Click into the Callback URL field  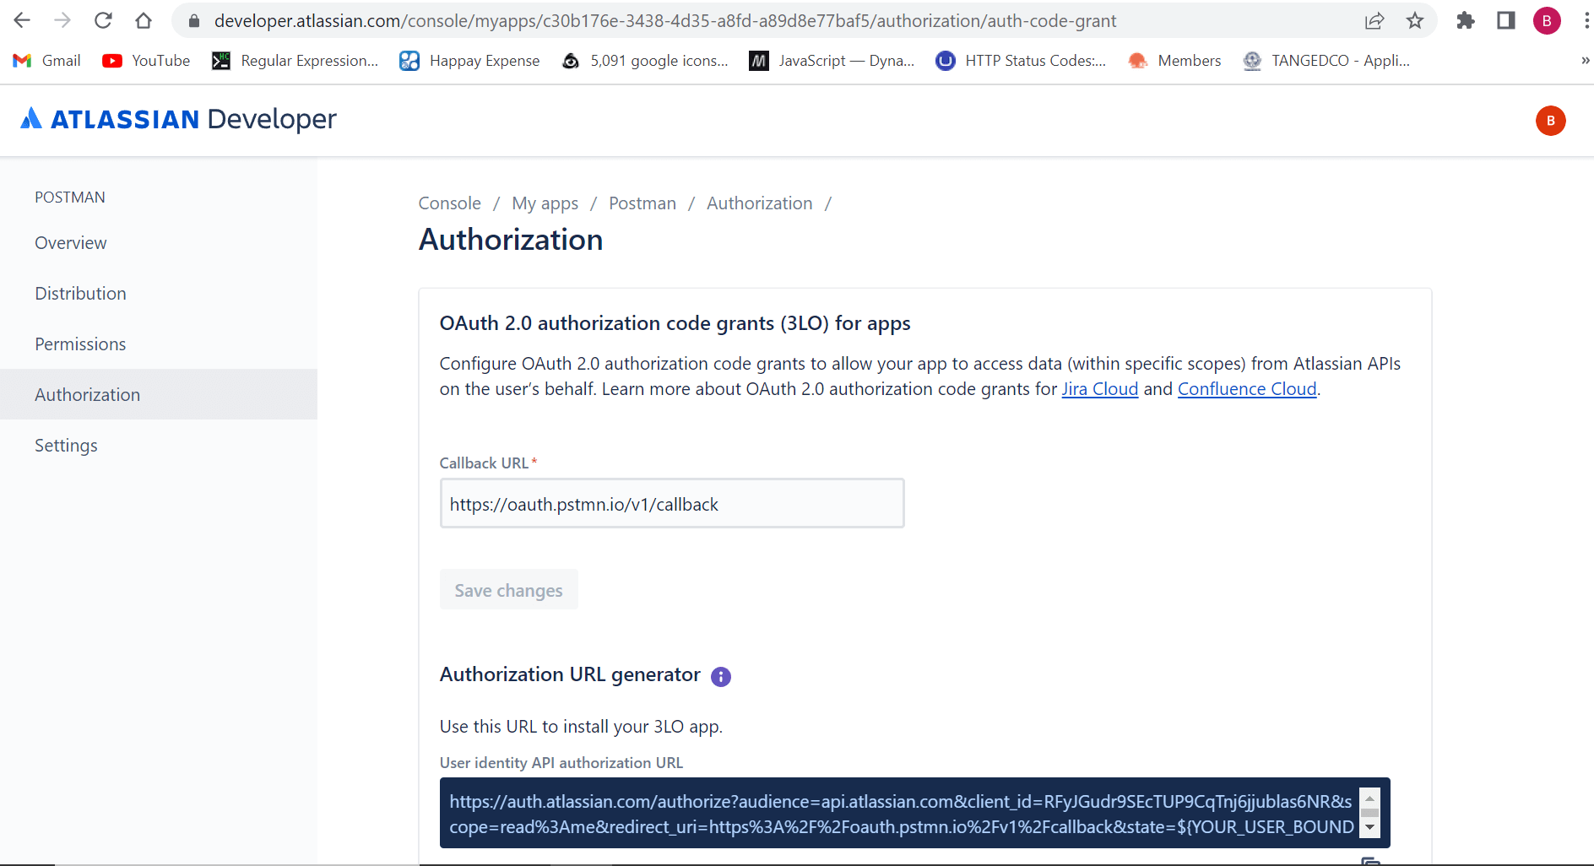[671, 503]
